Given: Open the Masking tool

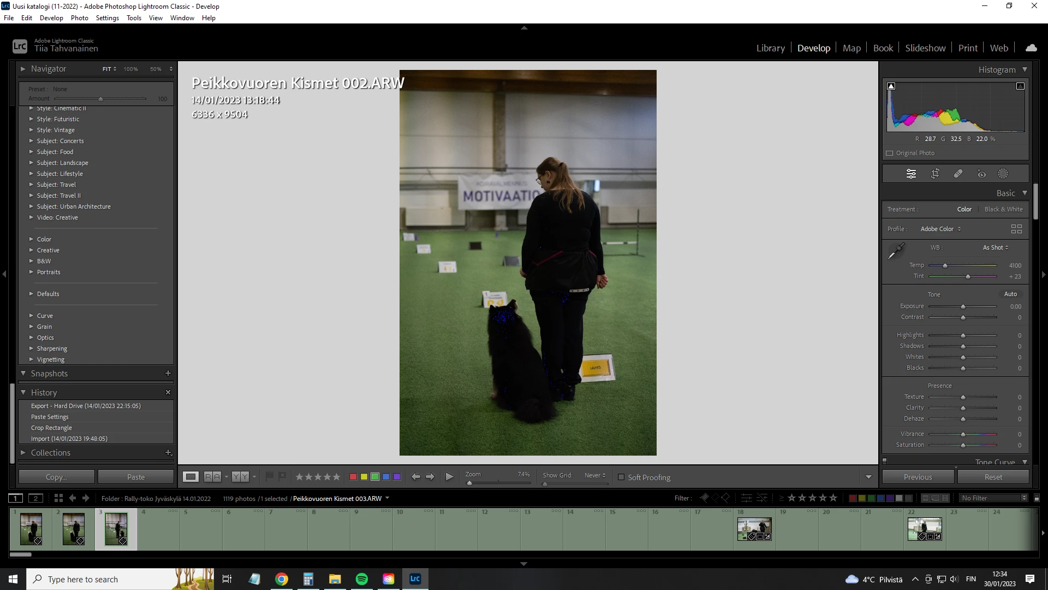Looking at the screenshot, I should click(x=1003, y=174).
